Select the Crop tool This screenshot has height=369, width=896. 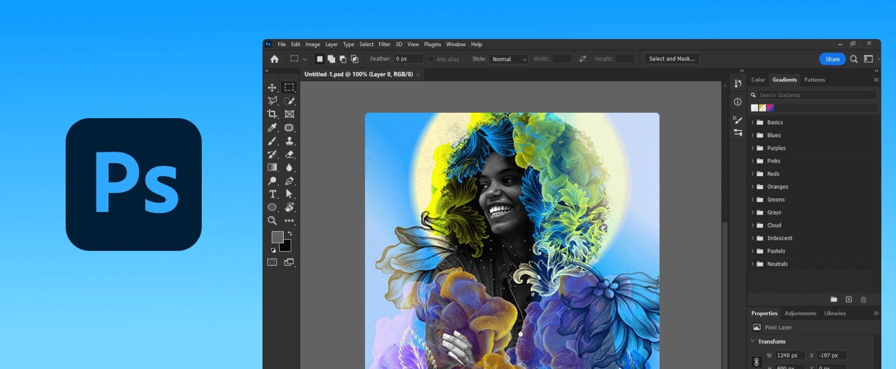click(272, 114)
